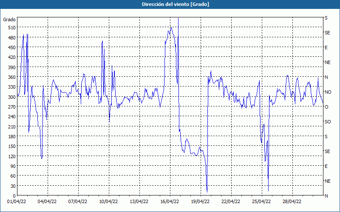
Task: Click the compass label 'SO' on right axis
Action: tap(328, 122)
